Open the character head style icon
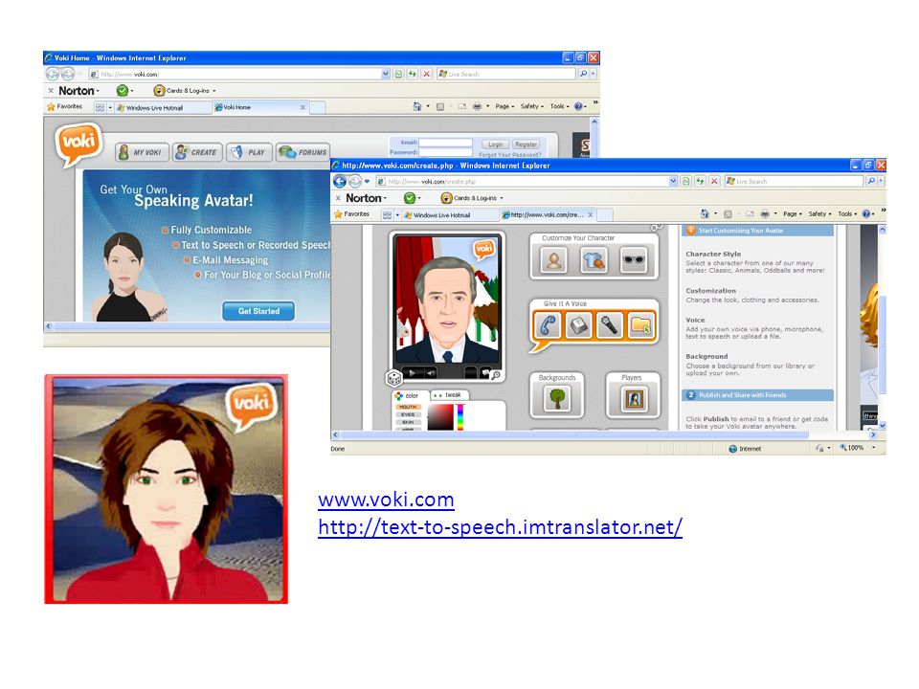 tap(554, 260)
